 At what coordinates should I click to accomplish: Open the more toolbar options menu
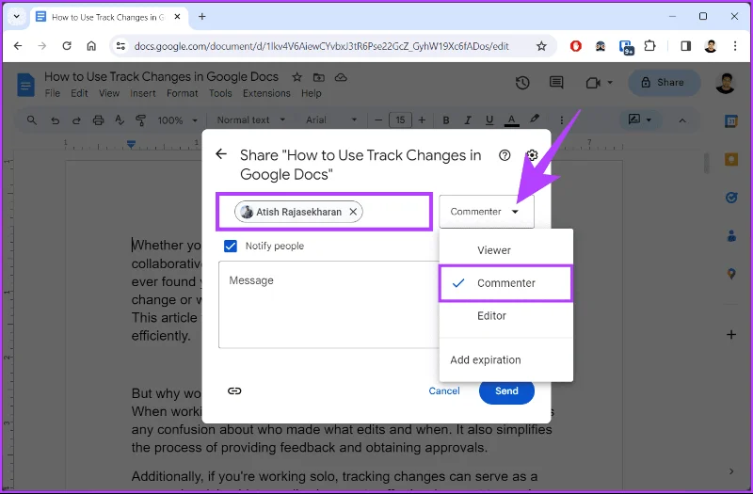click(x=561, y=120)
